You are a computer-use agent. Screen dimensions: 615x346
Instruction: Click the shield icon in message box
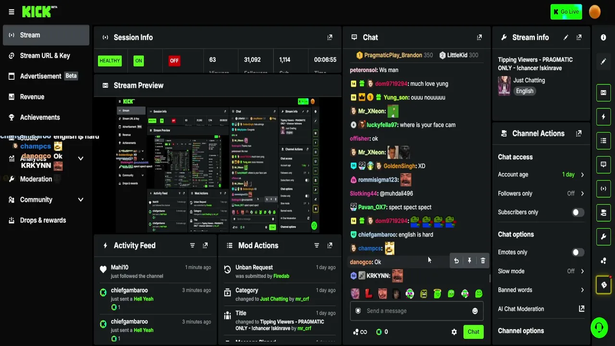tap(358, 311)
